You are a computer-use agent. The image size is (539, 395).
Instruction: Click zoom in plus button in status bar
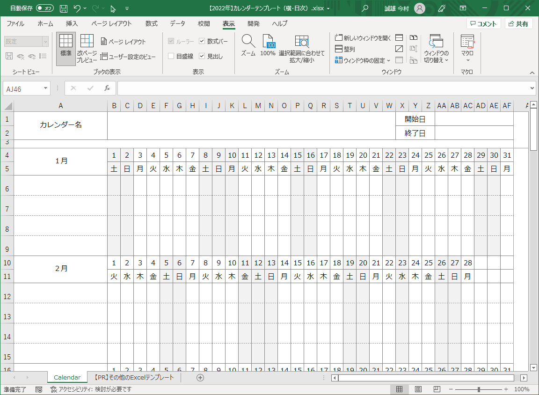(506, 389)
